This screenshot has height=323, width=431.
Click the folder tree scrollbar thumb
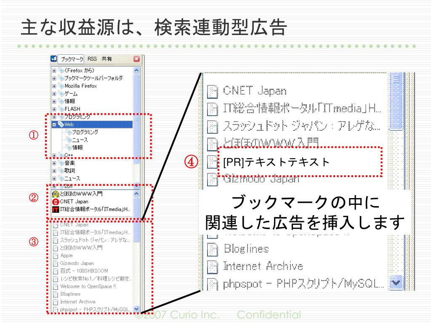point(136,119)
